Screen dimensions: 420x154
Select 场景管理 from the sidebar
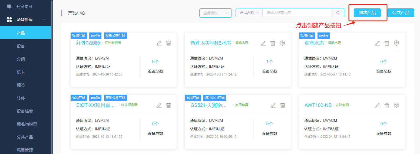click(x=25, y=150)
